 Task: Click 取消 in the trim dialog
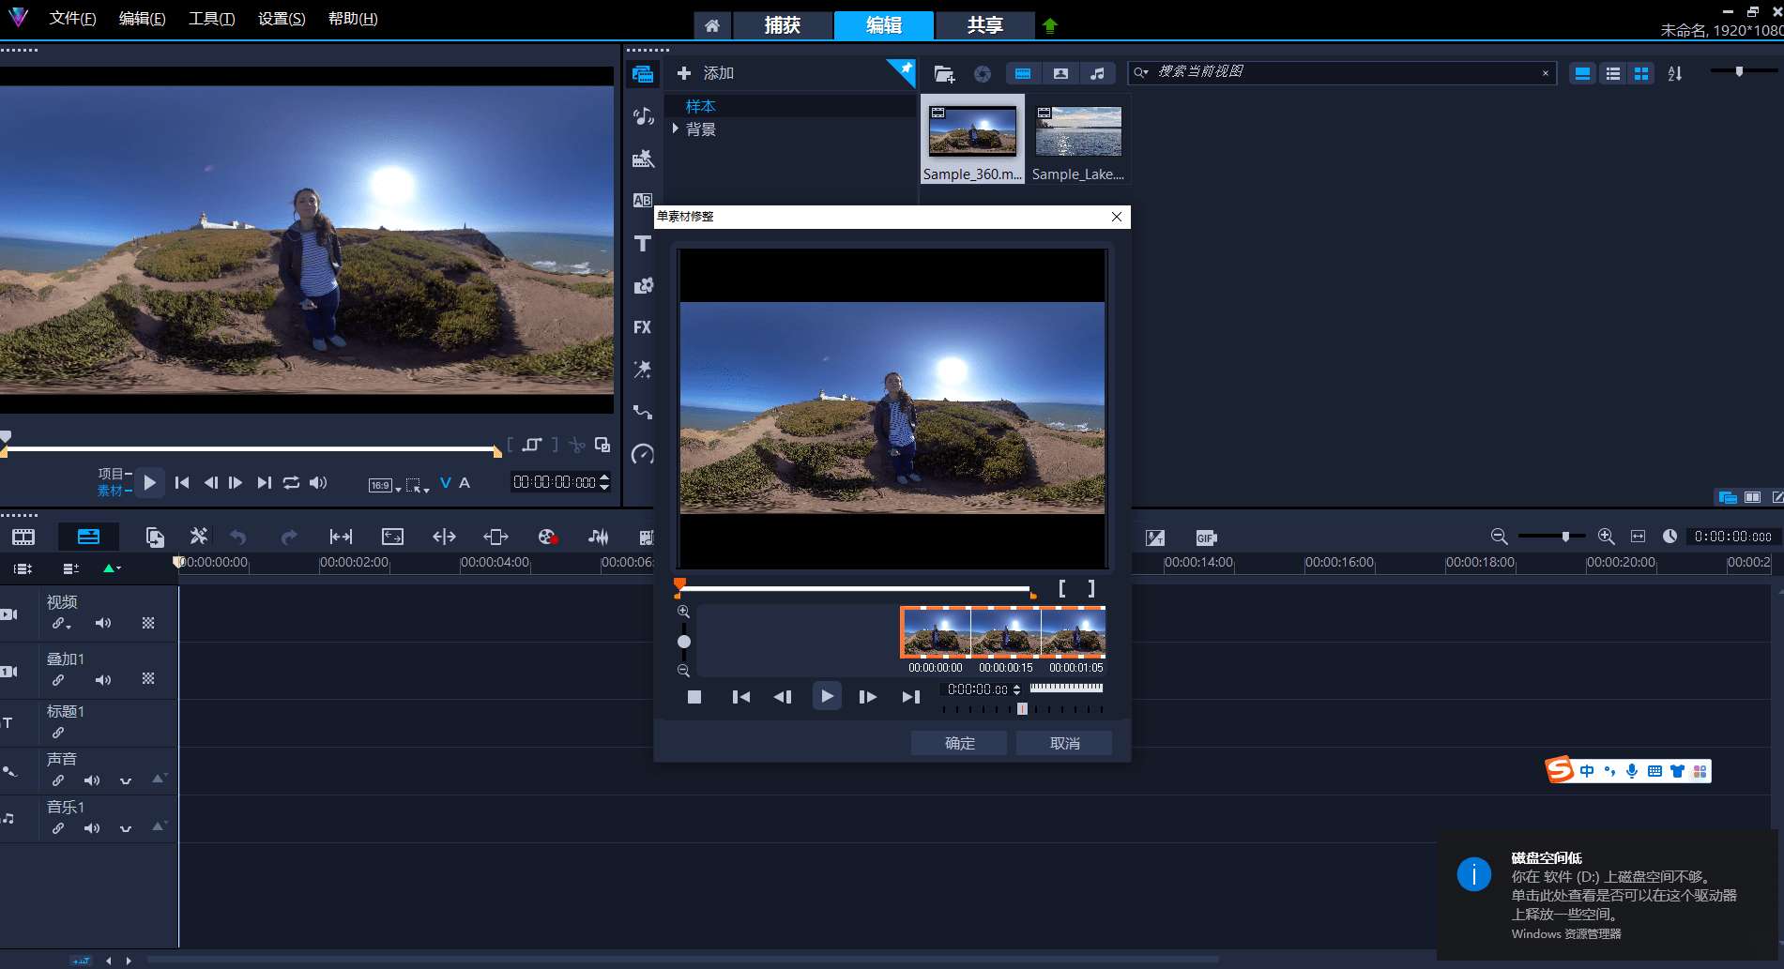pos(1064,743)
